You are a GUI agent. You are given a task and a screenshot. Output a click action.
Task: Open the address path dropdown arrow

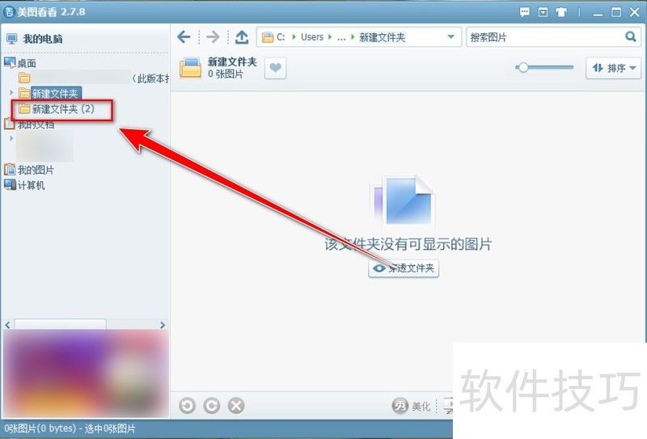click(451, 37)
